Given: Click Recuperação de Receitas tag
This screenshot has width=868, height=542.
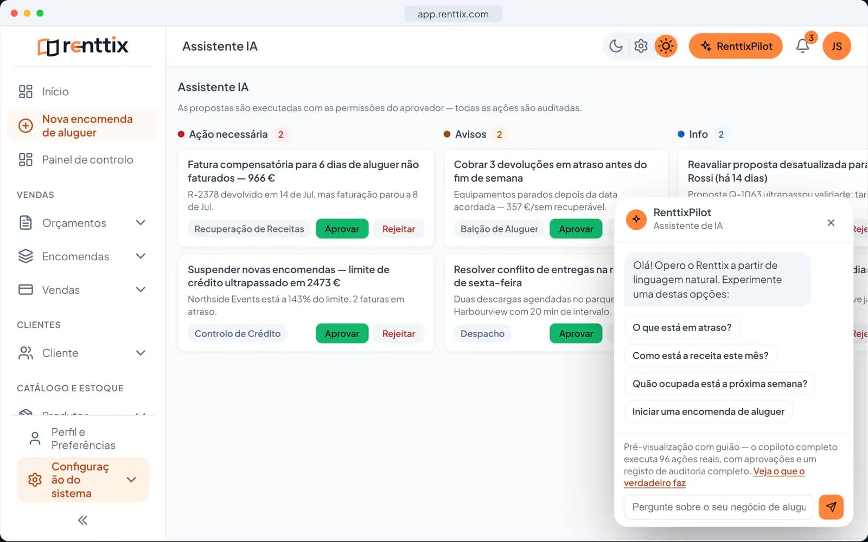Looking at the screenshot, I should click(x=249, y=229).
